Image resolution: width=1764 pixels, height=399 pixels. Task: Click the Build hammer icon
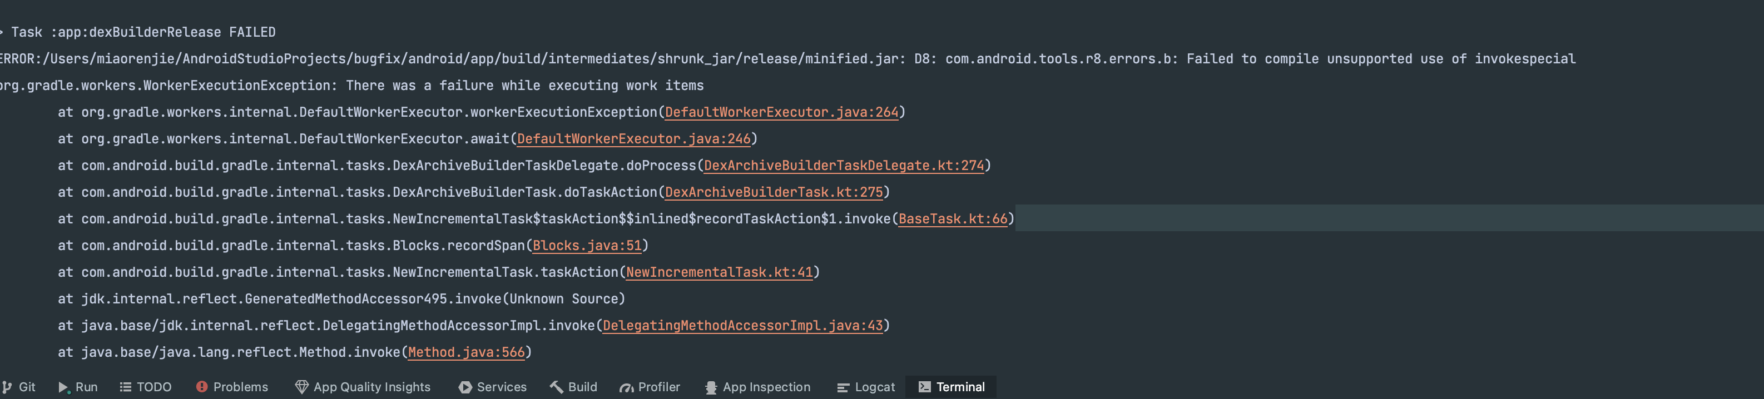tap(557, 387)
